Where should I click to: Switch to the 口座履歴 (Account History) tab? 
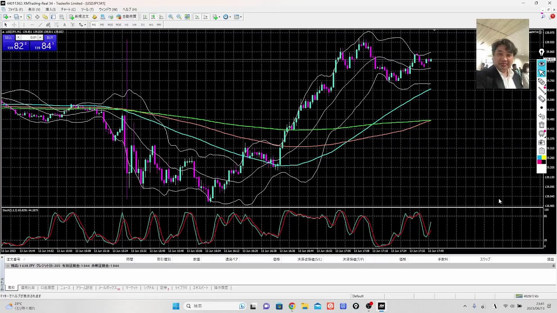[x=47, y=288]
